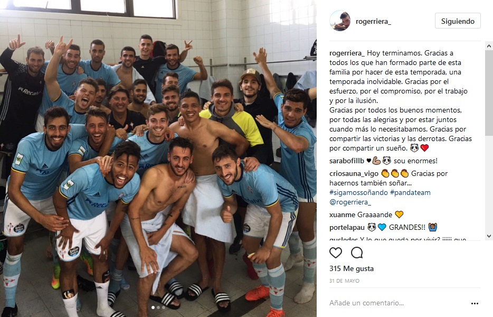
Task: Open rogerriera_ profile picture avatar
Action: [x=340, y=21]
